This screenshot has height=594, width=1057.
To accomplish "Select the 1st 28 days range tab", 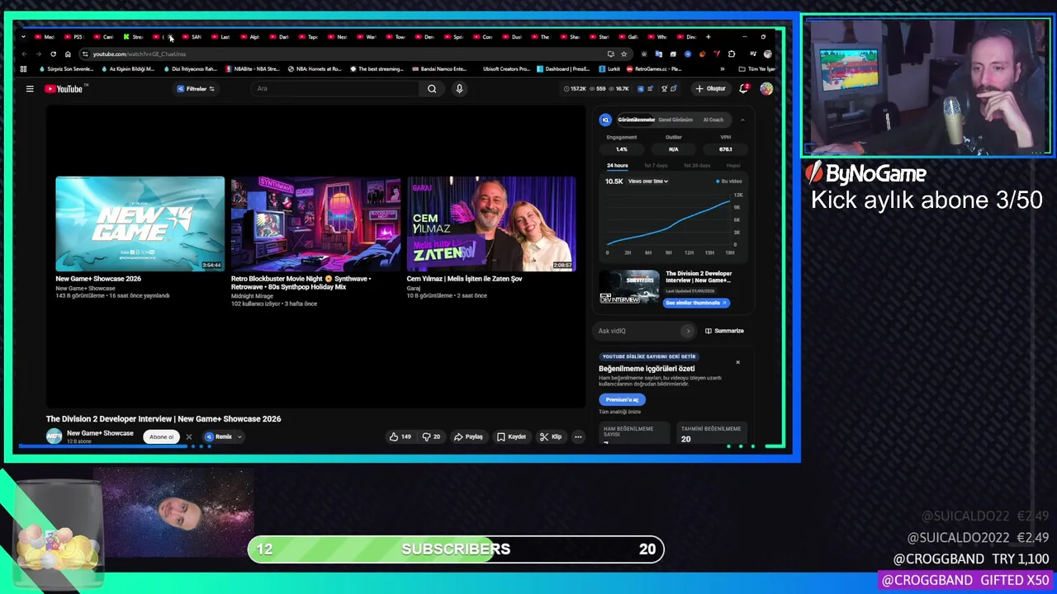I will click(695, 166).
